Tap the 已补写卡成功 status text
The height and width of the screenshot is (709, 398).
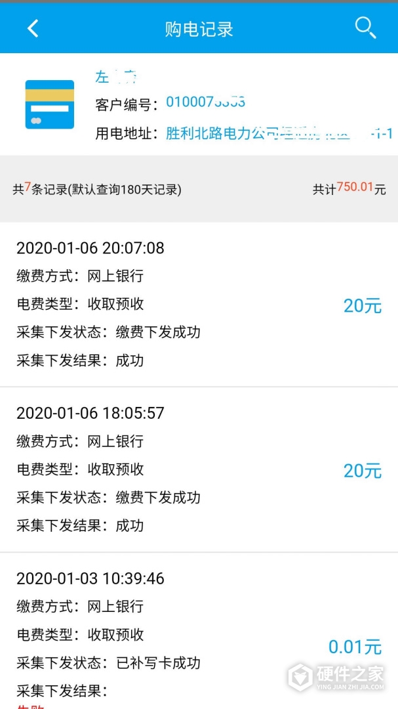pyautogui.click(x=158, y=662)
